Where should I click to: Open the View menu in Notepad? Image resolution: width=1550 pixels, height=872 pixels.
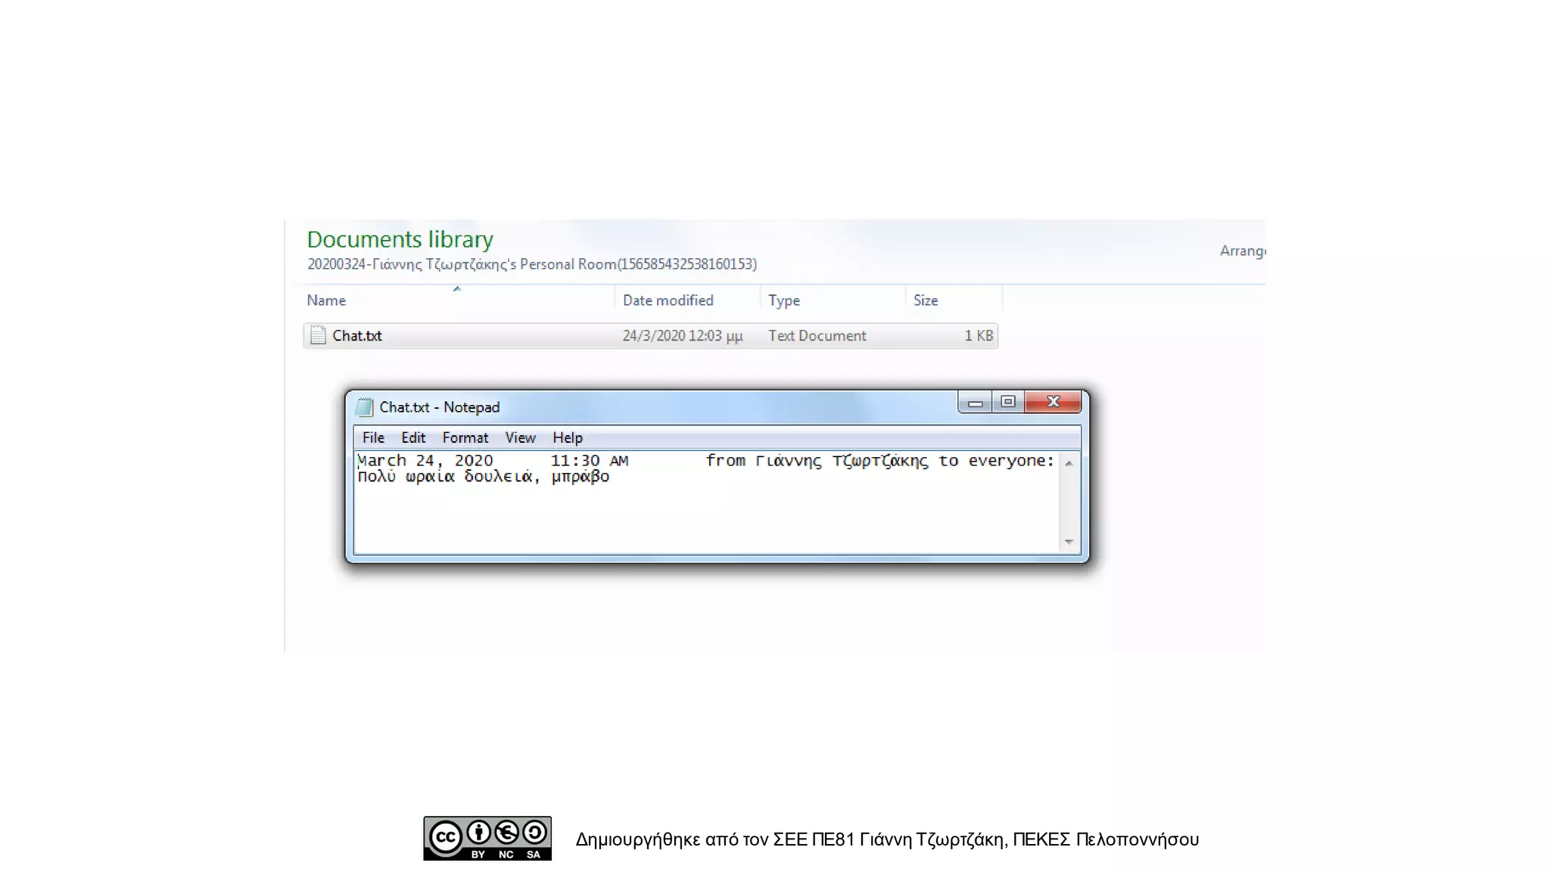(520, 438)
